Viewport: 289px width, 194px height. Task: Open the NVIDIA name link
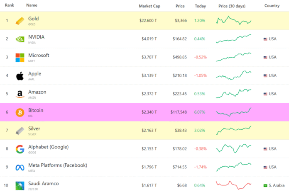click(36, 37)
